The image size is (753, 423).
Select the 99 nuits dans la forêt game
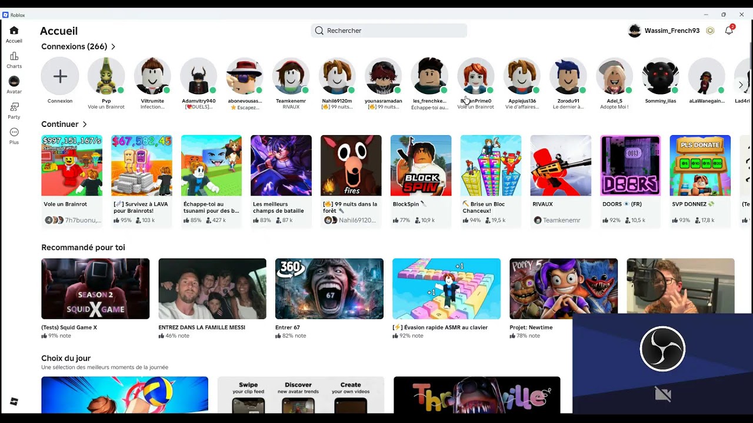pos(351,180)
